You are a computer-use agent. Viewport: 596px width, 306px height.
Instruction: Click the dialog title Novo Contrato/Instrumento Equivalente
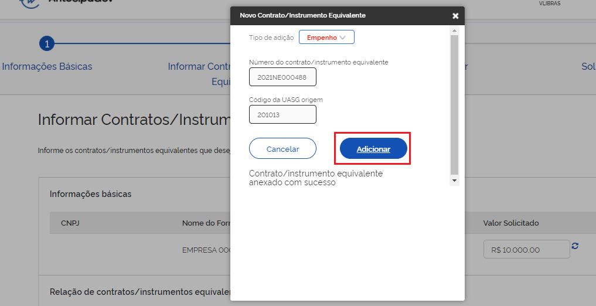click(x=302, y=16)
